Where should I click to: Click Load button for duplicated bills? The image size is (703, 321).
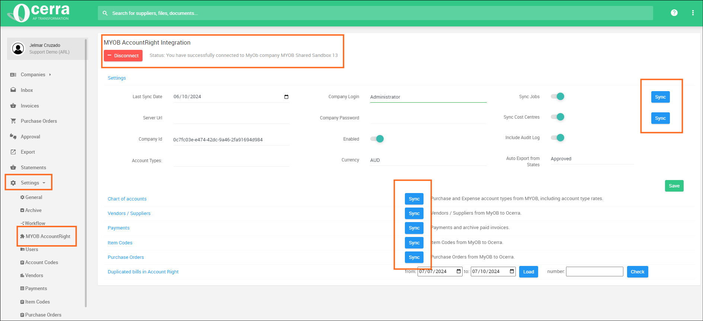coord(528,272)
